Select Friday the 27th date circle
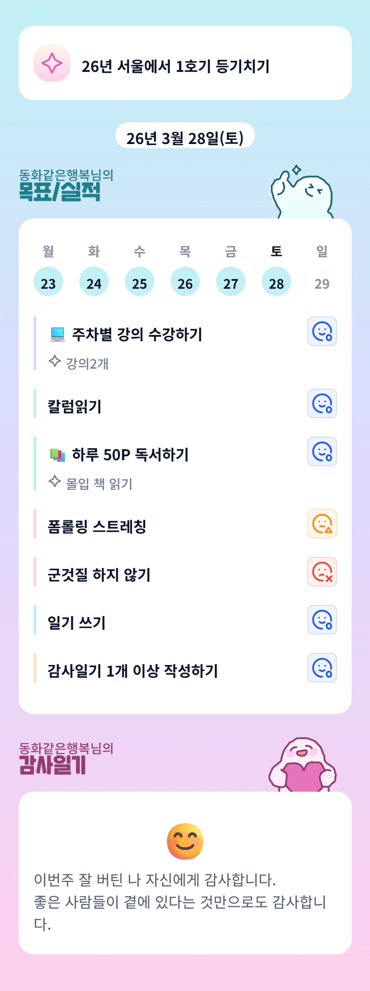The image size is (370, 991). pos(231,282)
